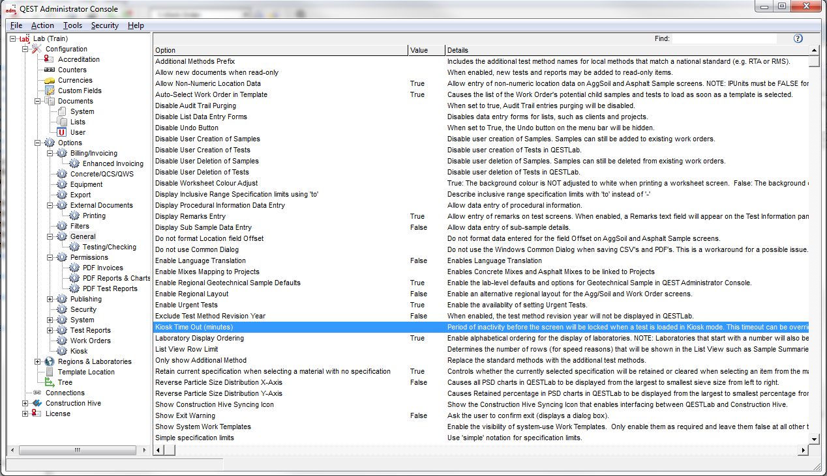Click the green Tree node icon
827x476 pixels.
(x=50, y=382)
